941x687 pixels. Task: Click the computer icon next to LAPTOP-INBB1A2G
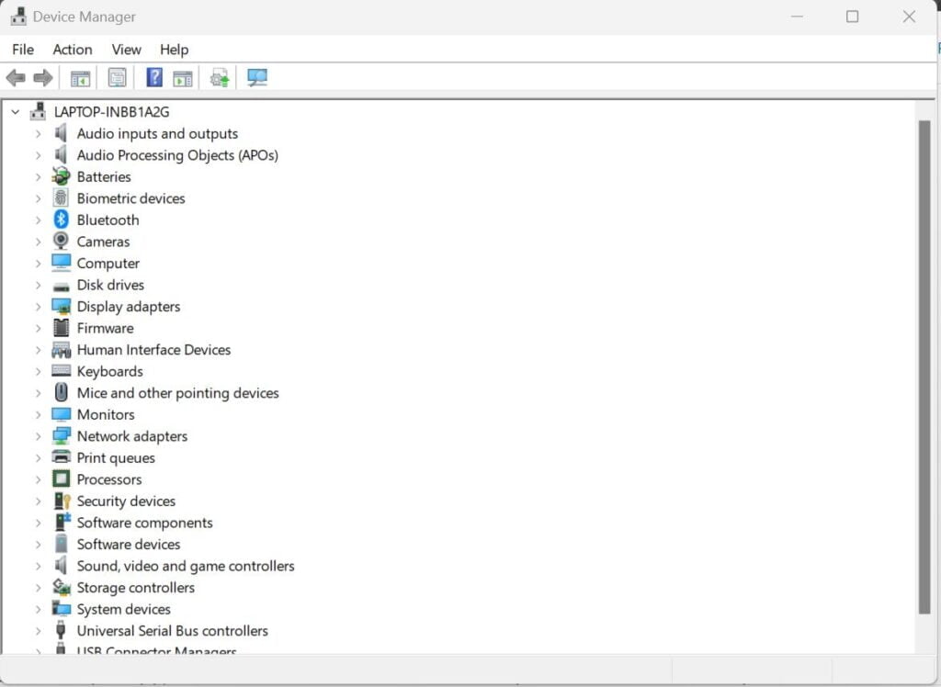tap(38, 110)
